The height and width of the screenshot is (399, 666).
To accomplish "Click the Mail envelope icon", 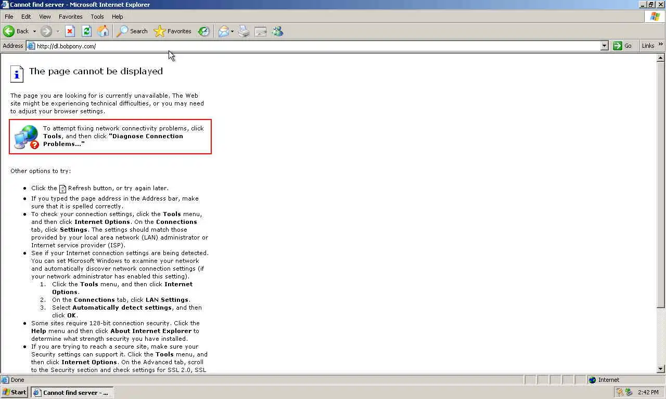I will coord(224,31).
